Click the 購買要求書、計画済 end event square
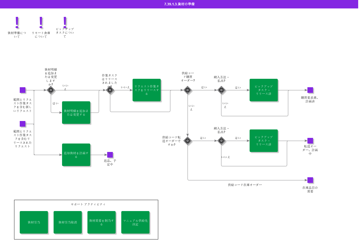Image resolution: width=361 pixels, height=242 pixels. [x=310, y=90]
